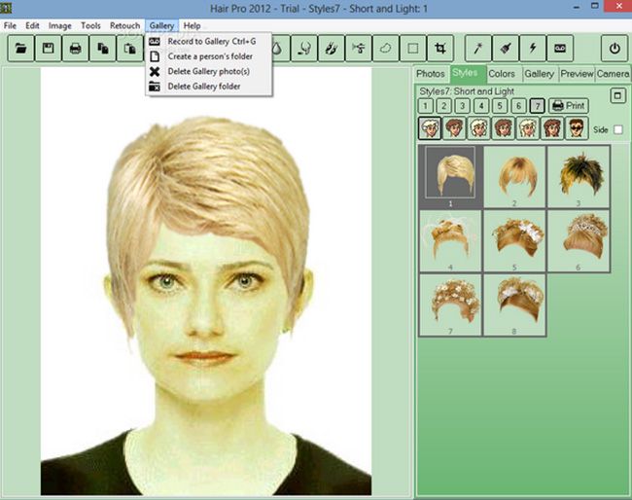
Task: Switch to the Colors tab
Action: (502, 74)
